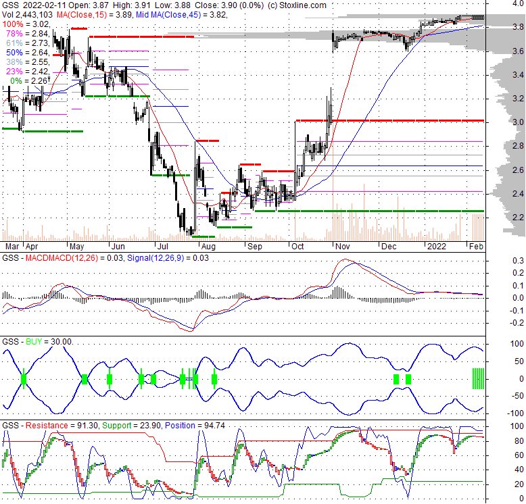526x504 pixels.
Task: Click the 'Feb' month axis label
Action: (476, 247)
